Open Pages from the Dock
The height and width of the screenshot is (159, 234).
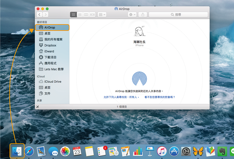click(x=125, y=151)
